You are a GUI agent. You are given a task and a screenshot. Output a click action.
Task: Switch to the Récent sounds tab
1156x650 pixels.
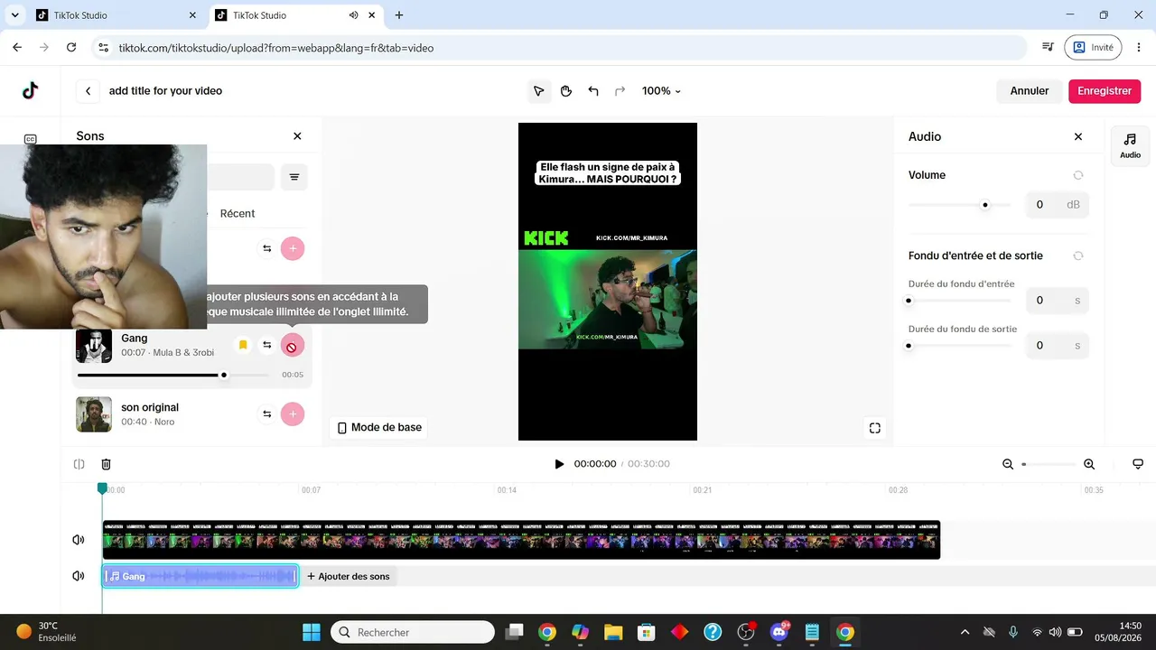tap(238, 214)
